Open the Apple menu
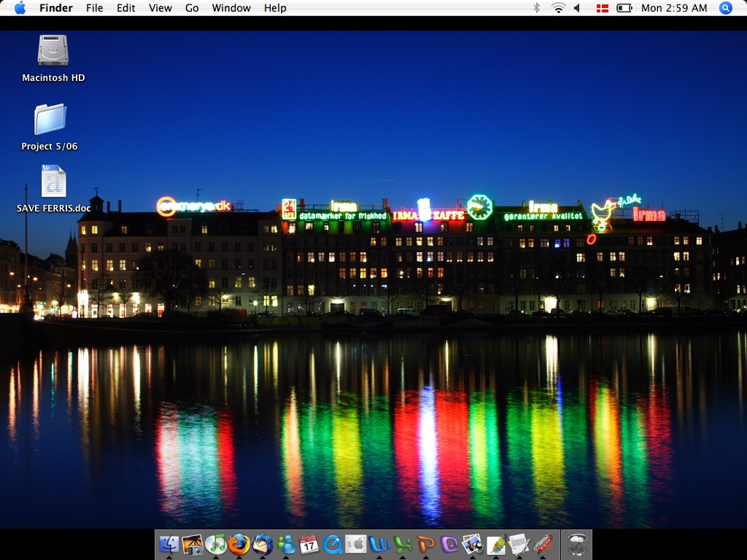The height and width of the screenshot is (560, 747). point(20,7)
